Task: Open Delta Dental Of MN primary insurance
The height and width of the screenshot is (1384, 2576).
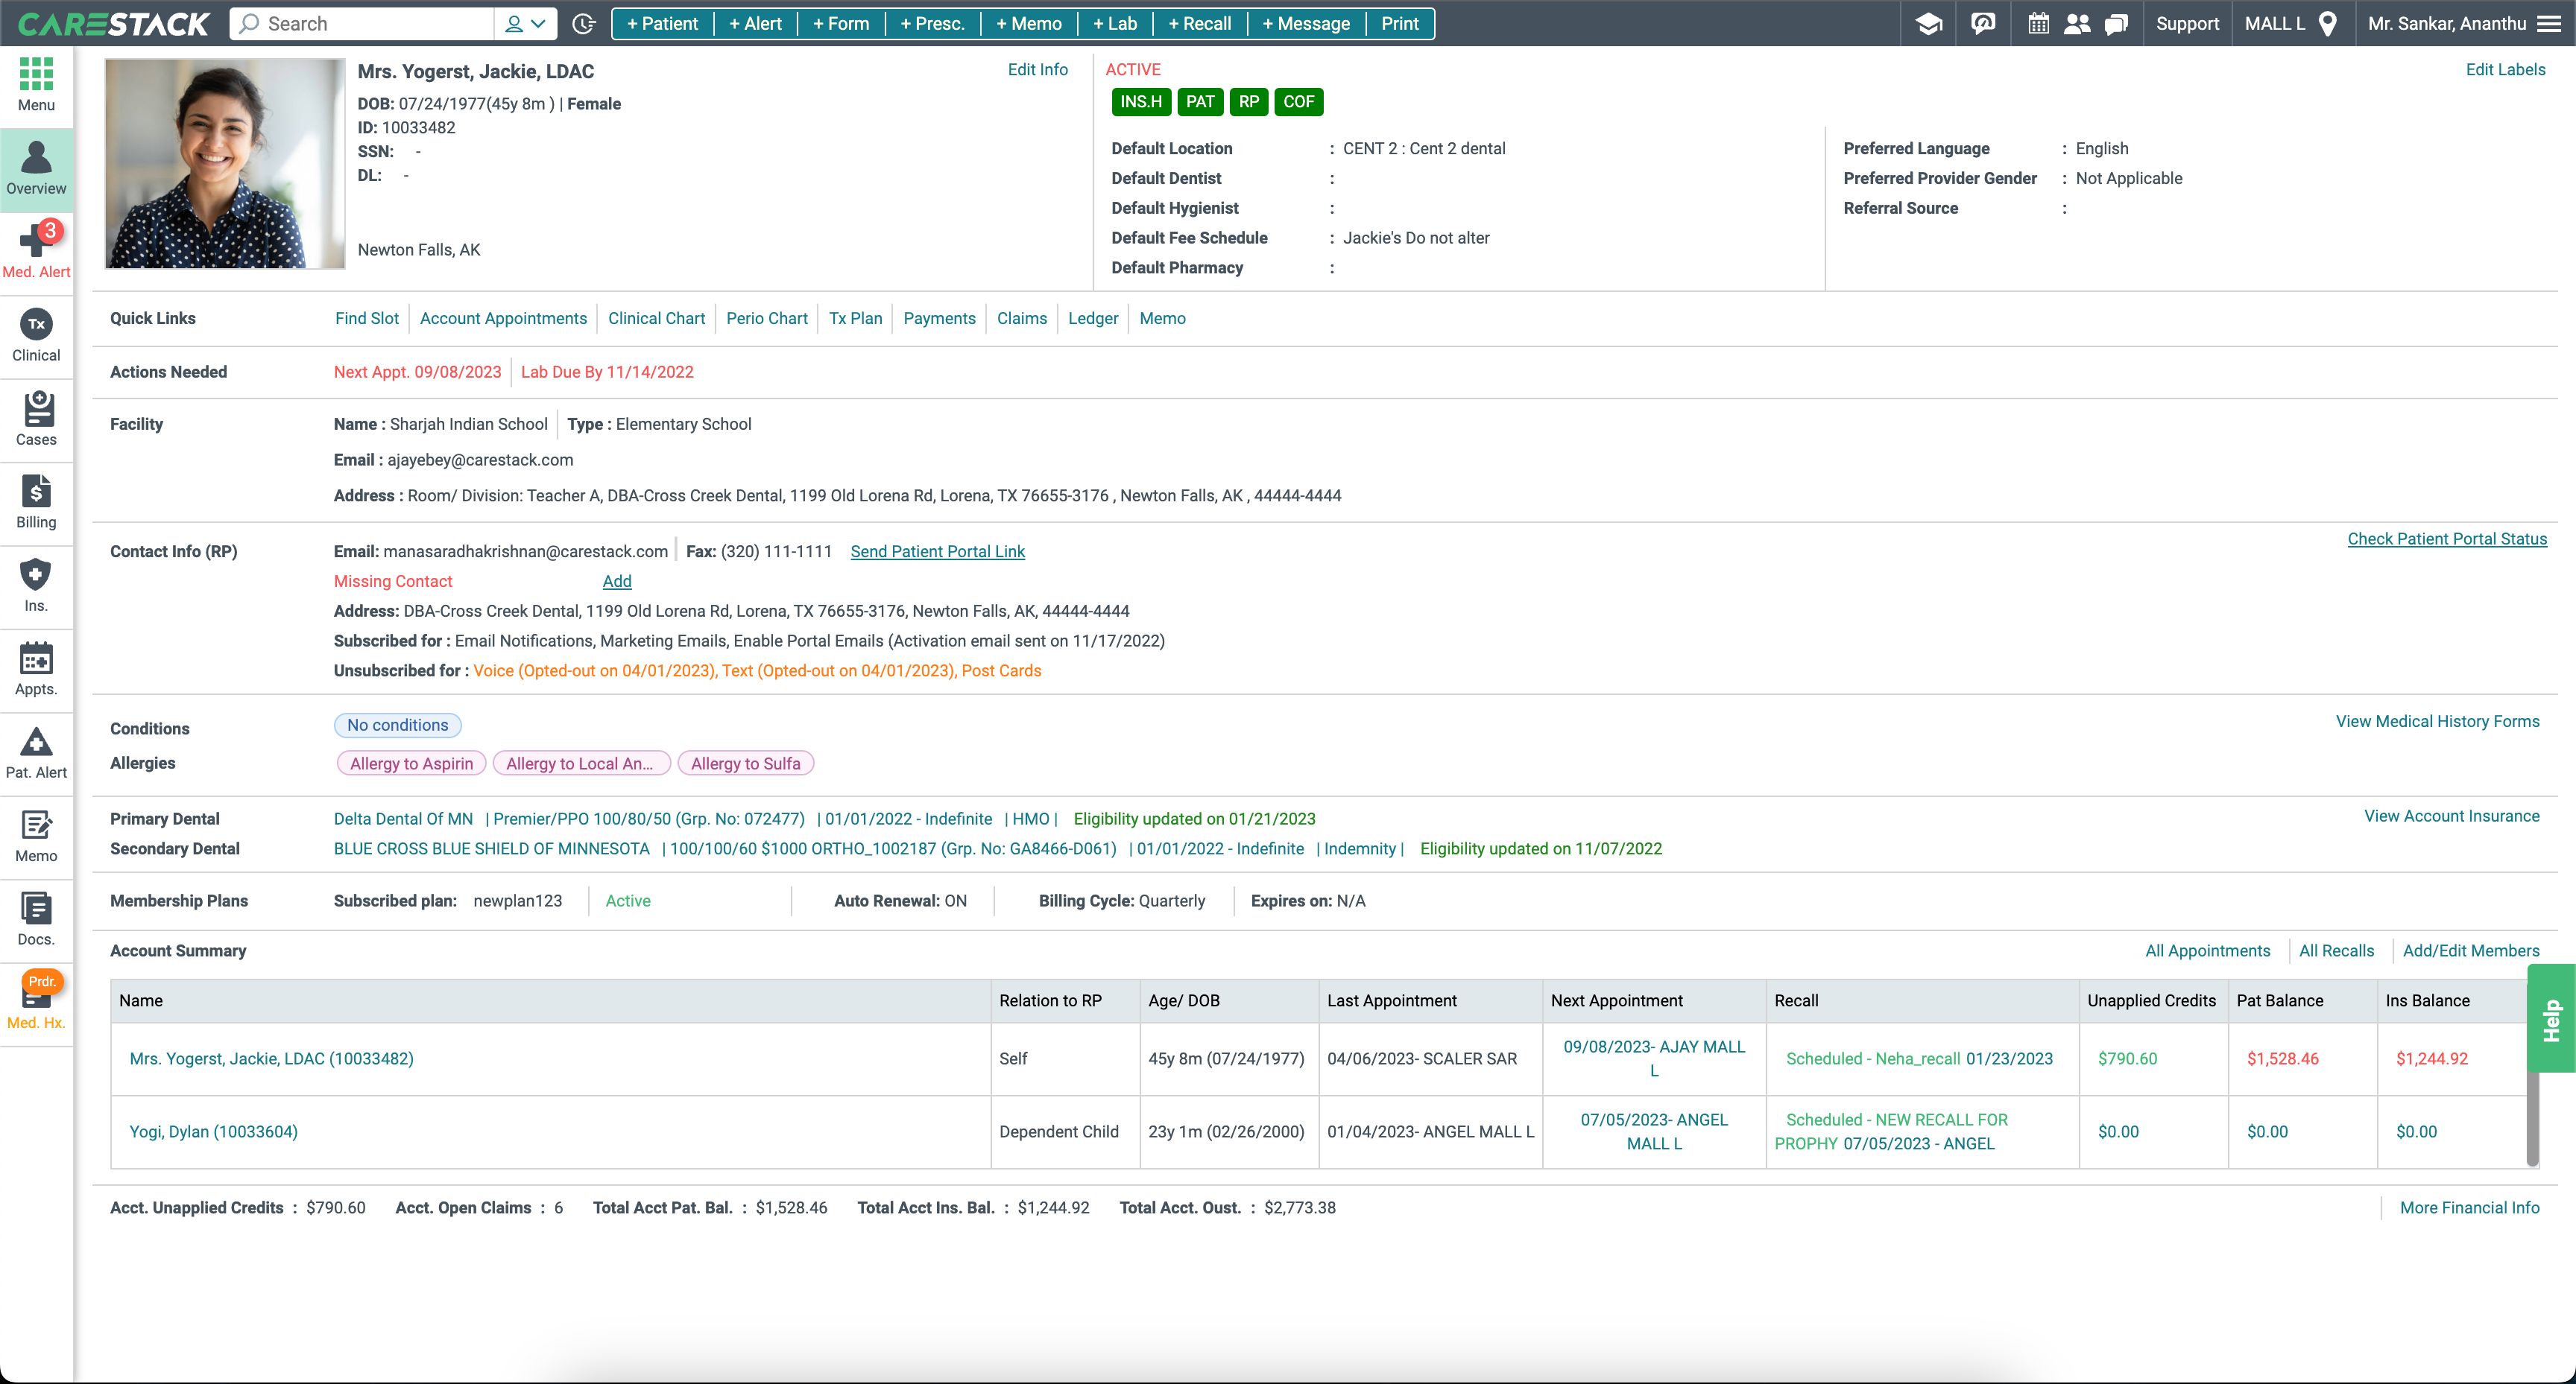Action: pyautogui.click(x=403, y=819)
